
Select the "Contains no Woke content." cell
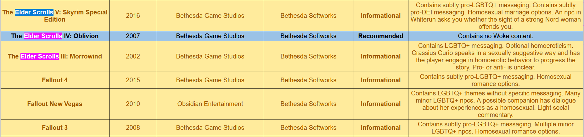(x=496, y=36)
